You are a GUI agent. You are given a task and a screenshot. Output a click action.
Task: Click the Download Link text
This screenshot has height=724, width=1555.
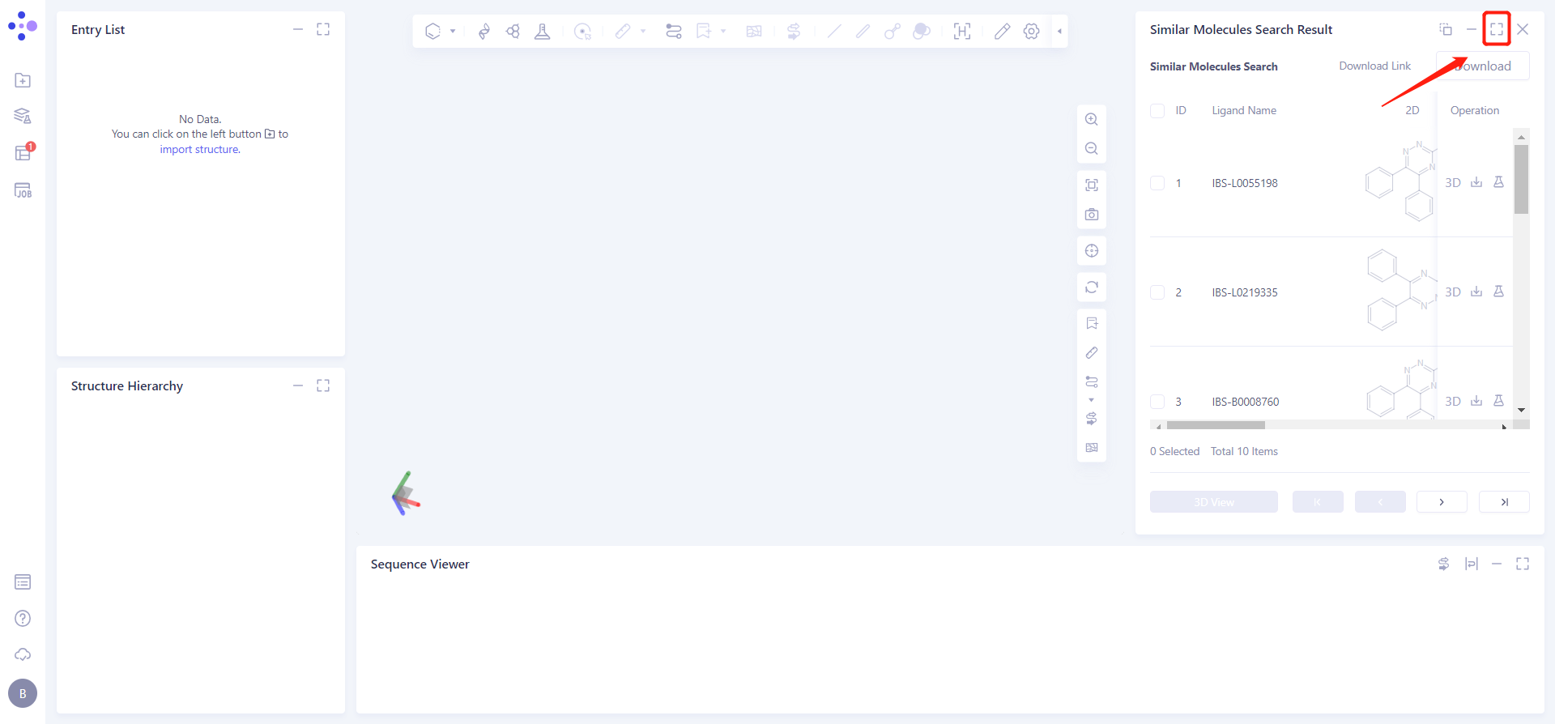point(1374,66)
